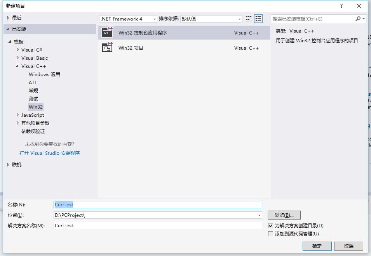Select the 依赖项验证 tree item
The height and width of the screenshot is (256, 371).
coord(33,131)
